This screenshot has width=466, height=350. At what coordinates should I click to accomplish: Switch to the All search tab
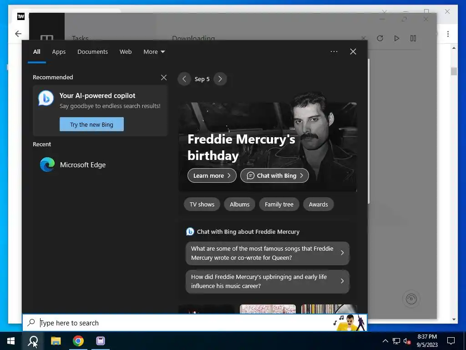[x=36, y=52]
